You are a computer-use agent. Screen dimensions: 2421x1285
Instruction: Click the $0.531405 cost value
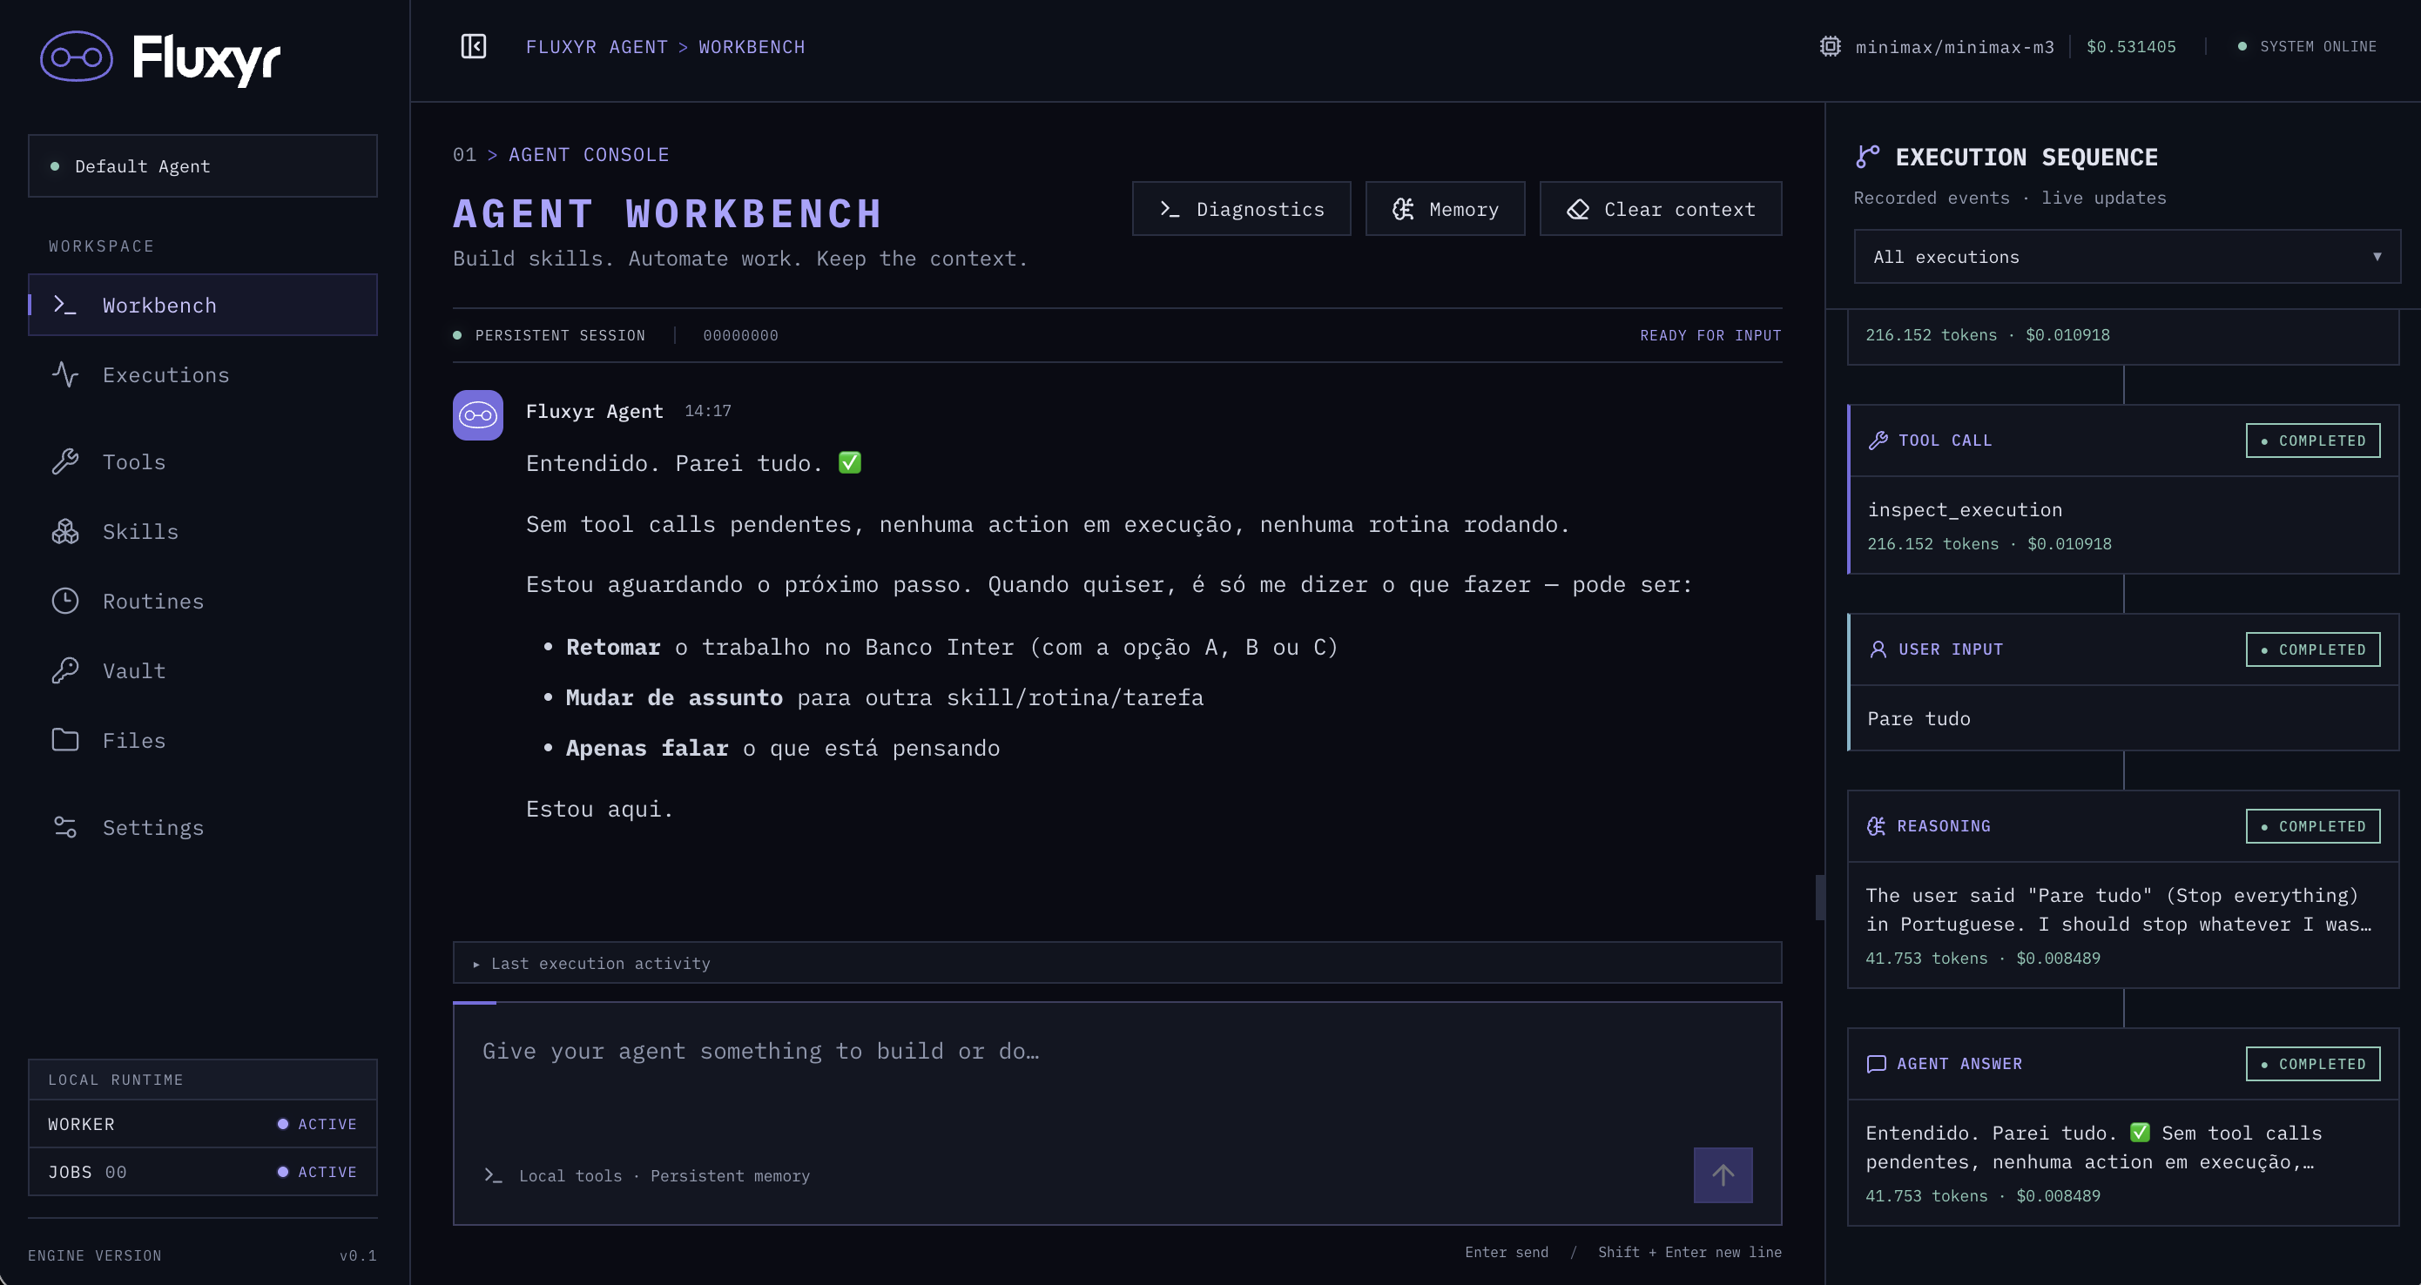tap(2131, 46)
